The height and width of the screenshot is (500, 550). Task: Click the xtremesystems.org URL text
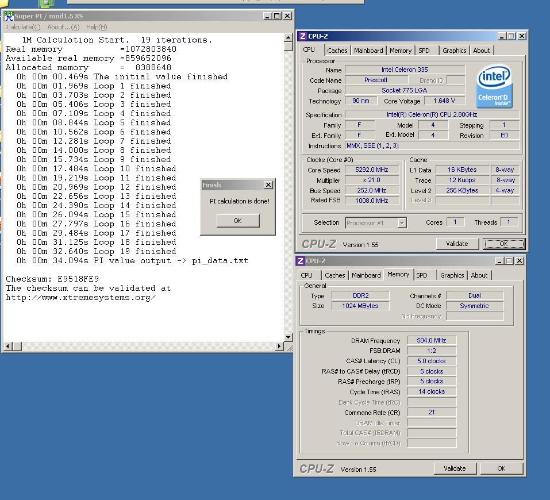pyautogui.click(x=80, y=298)
